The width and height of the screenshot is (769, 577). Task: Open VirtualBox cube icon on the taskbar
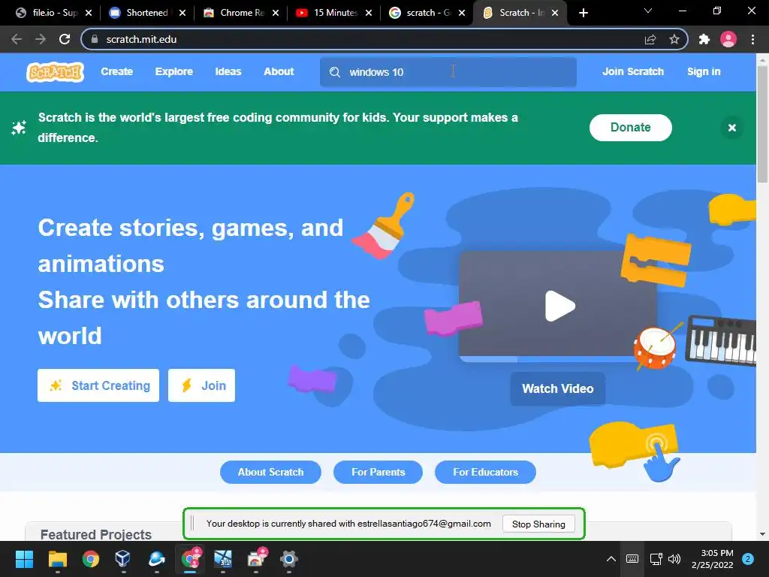click(122, 559)
